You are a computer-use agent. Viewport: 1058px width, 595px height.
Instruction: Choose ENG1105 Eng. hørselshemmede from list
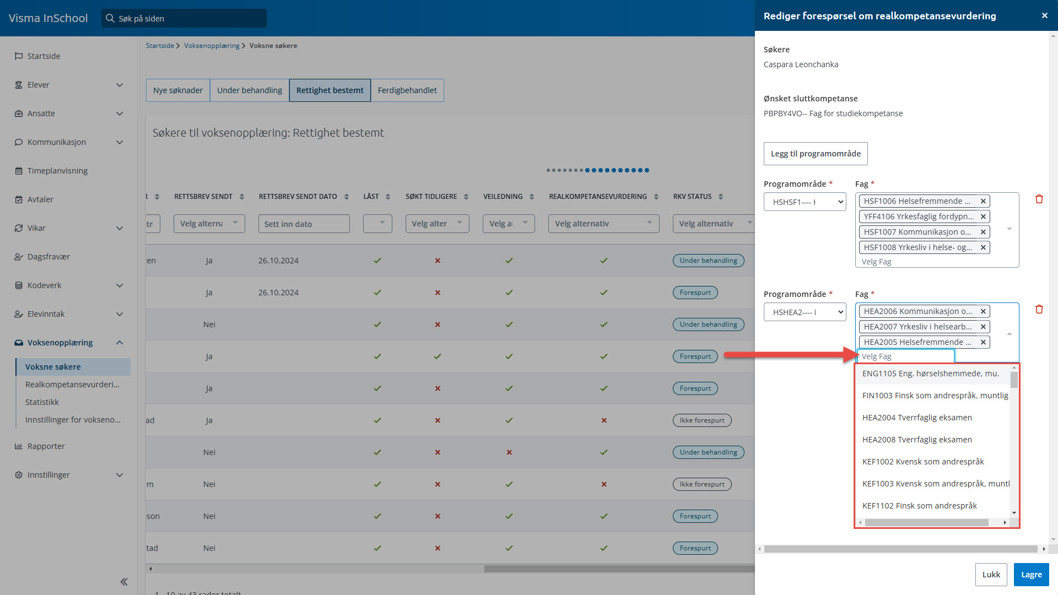(932, 374)
